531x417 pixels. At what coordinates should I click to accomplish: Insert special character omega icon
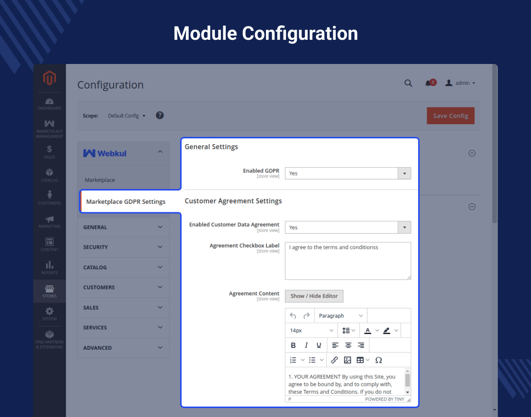click(379, 360)
